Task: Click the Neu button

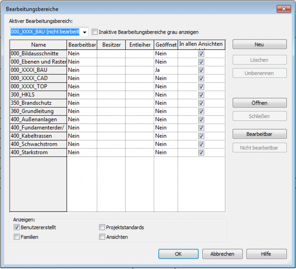Action: [x=259, y=44]
